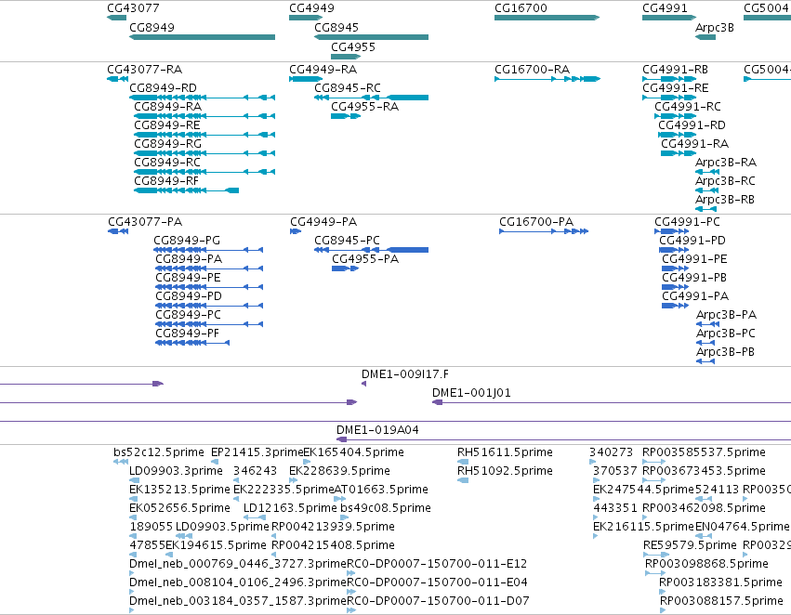The width and height of the screenshot is (791, 615).
Task: Select protein CG8949-PC
Action: tap(188, 316)
